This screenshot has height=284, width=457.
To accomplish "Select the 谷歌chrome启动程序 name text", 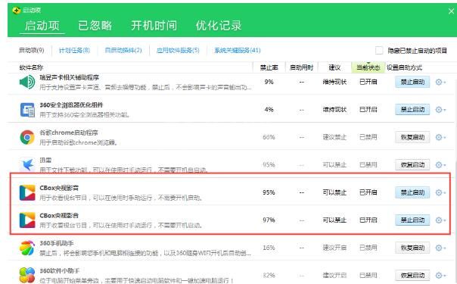I will point(69,133).
